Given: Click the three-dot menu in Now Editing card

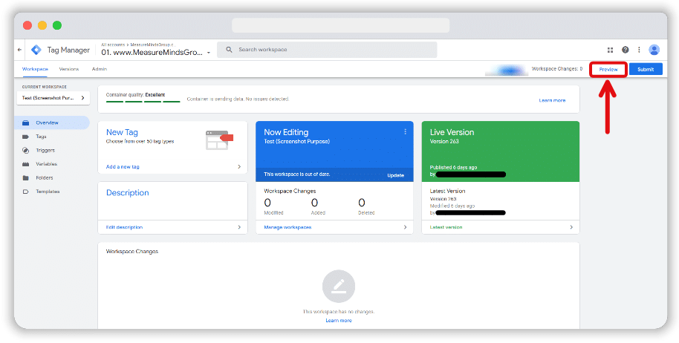Looking at the screenshot, I should click(x=405, y=132).
